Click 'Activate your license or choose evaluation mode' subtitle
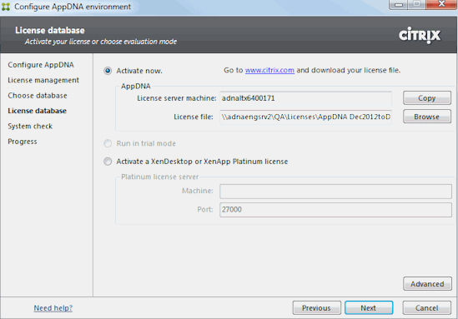This screenshot has height=319, width=458. (101, 42)
